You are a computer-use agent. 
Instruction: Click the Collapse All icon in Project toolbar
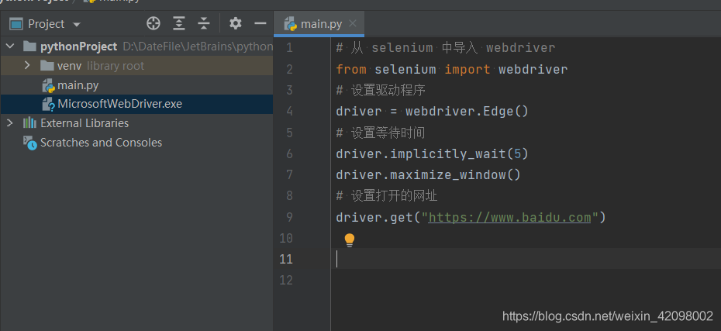(x=204, y=23)
